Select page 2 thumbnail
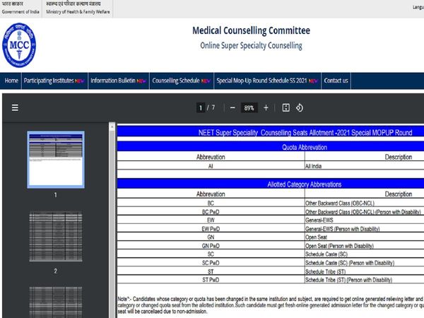Screen dimensions: 424x318 tap(56, 236)
